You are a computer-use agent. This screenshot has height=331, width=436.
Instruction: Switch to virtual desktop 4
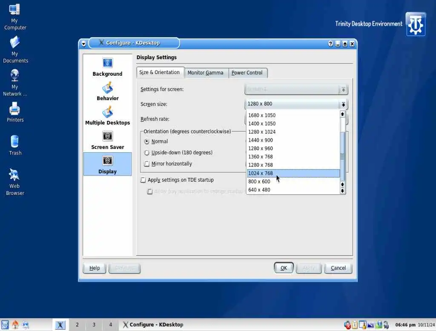110,325
